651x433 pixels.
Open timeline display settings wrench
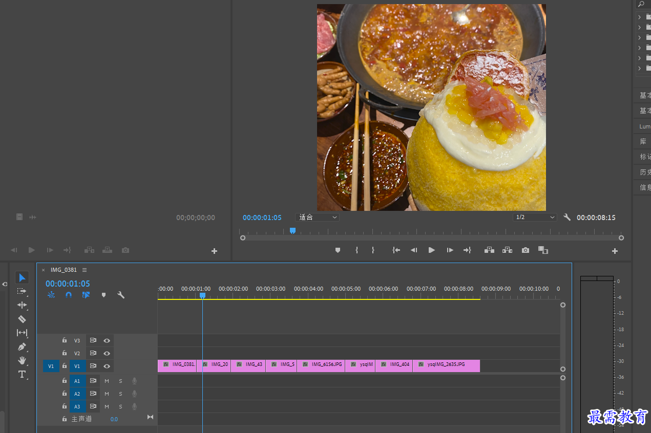(x=121, y=295)
